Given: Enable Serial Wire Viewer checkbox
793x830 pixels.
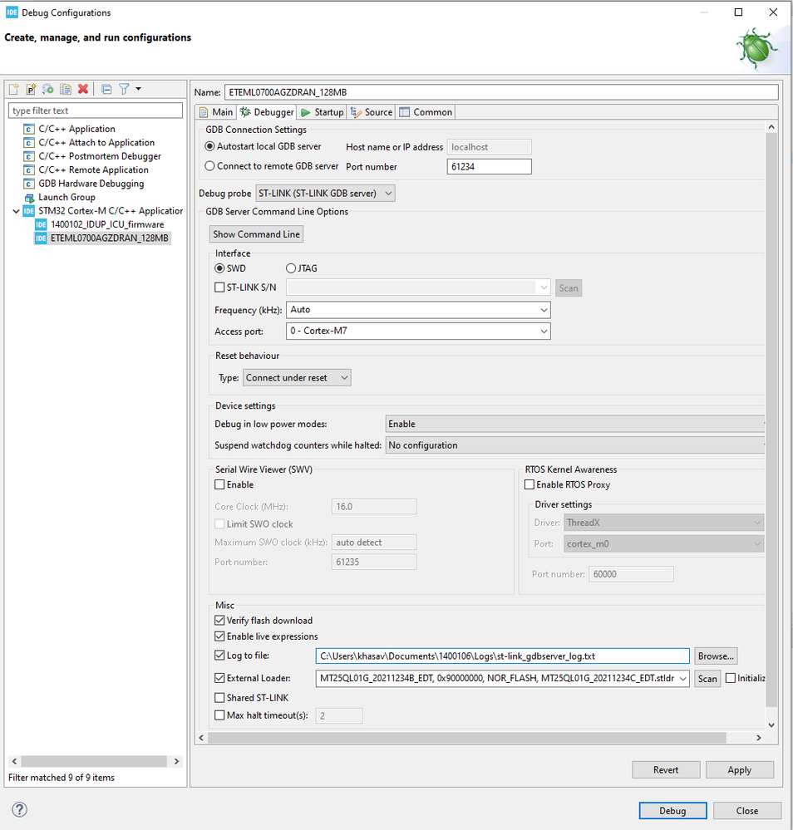Looking at the screenshot, I should 219,484.
